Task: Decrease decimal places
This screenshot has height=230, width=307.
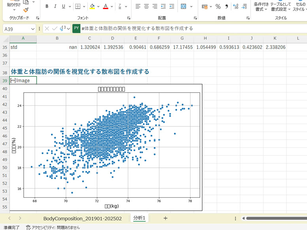Action: tap(244, 7)
